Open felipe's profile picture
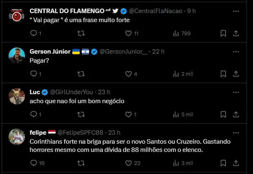253x174 pixels. [x=17, y=137]
